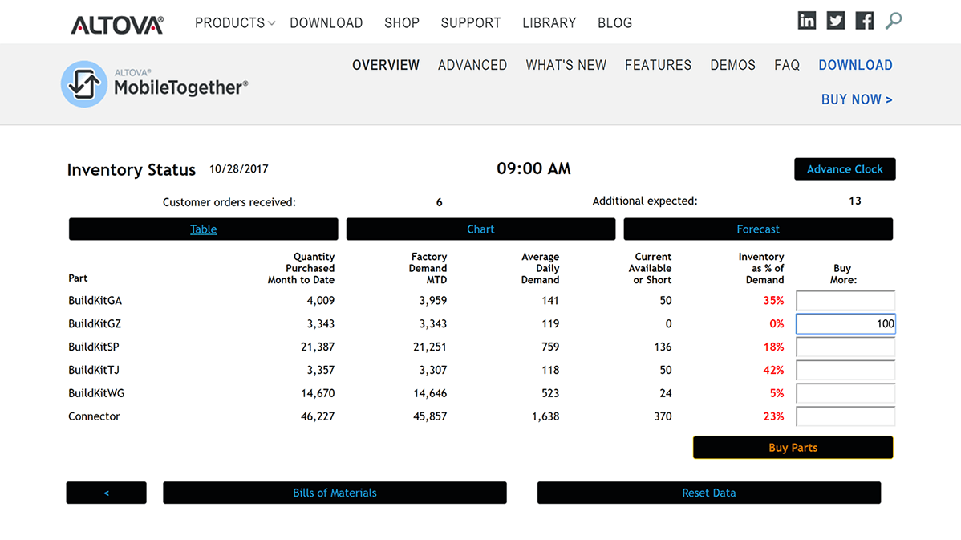Switch to the Forecast view
961x540 pixels.
758,229
